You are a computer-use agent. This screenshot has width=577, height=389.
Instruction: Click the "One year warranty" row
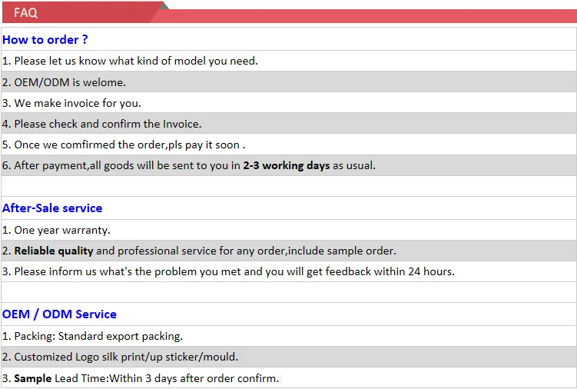(x=56, y=230)
